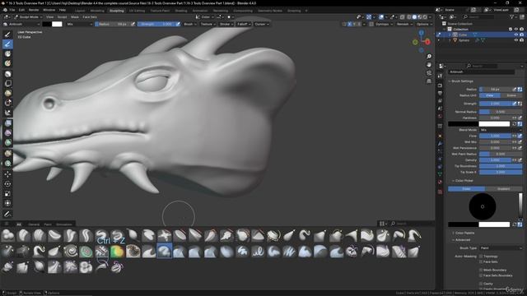The image size is (527, 296).
Task: Select the Brush tool in the left toolbar
Action: [x=7, y=35]
